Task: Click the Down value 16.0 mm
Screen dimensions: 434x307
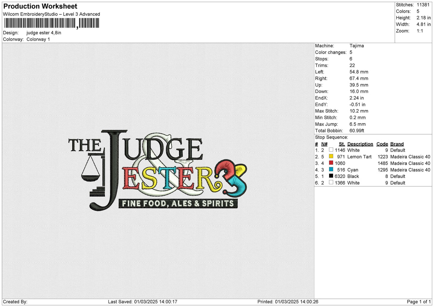Action: click(x=359, y=91)
